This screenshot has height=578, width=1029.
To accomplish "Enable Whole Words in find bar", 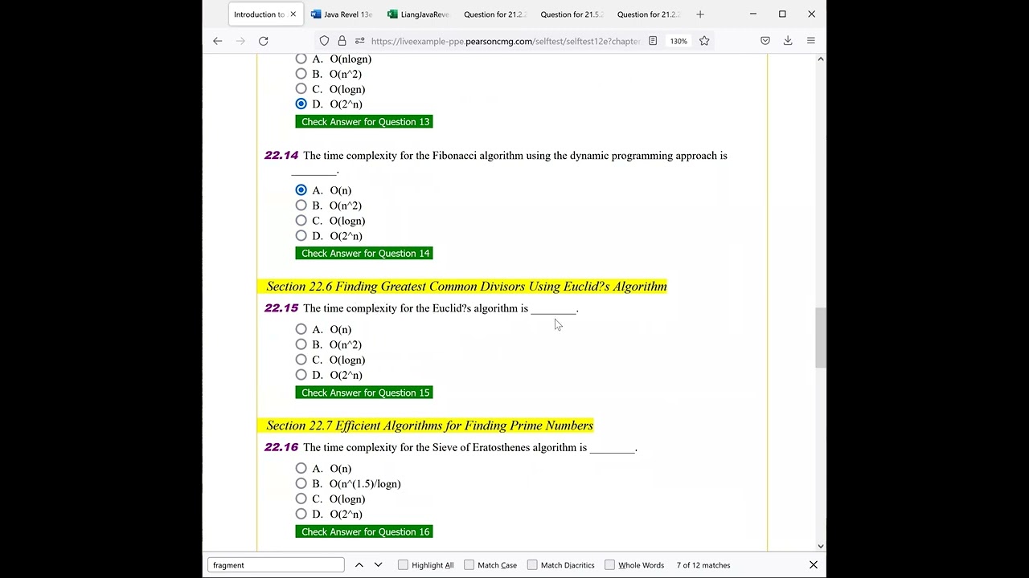I will tap(609, 565).
